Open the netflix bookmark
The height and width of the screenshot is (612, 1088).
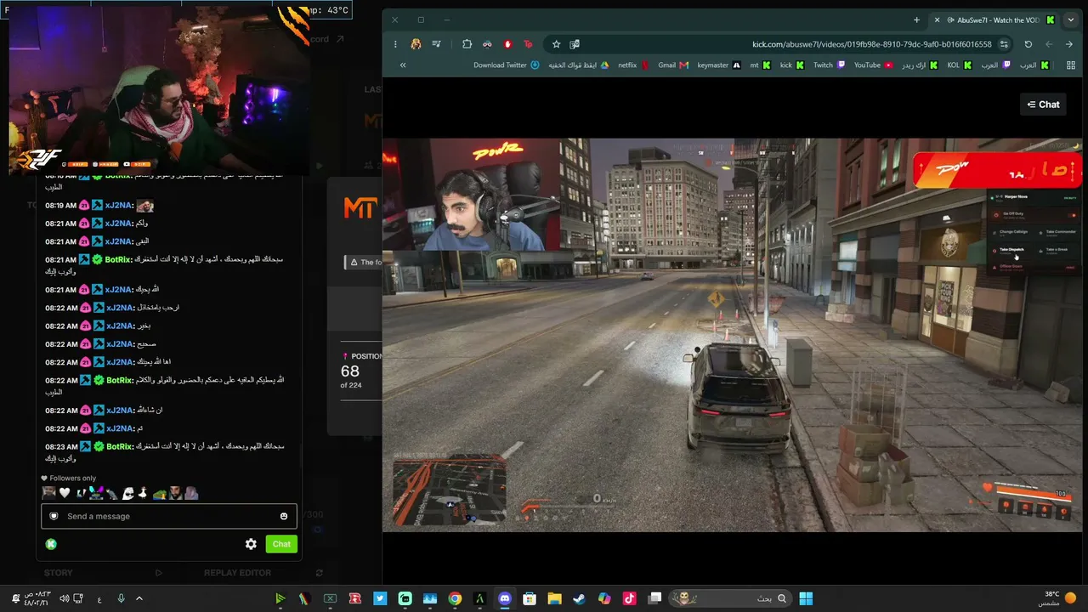tap(633, 65)
